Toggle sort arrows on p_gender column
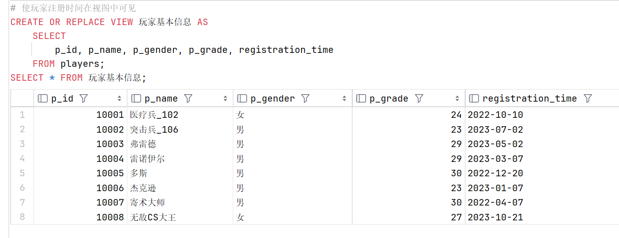This screenshot has height=238, width=619. tap(344, 98)
